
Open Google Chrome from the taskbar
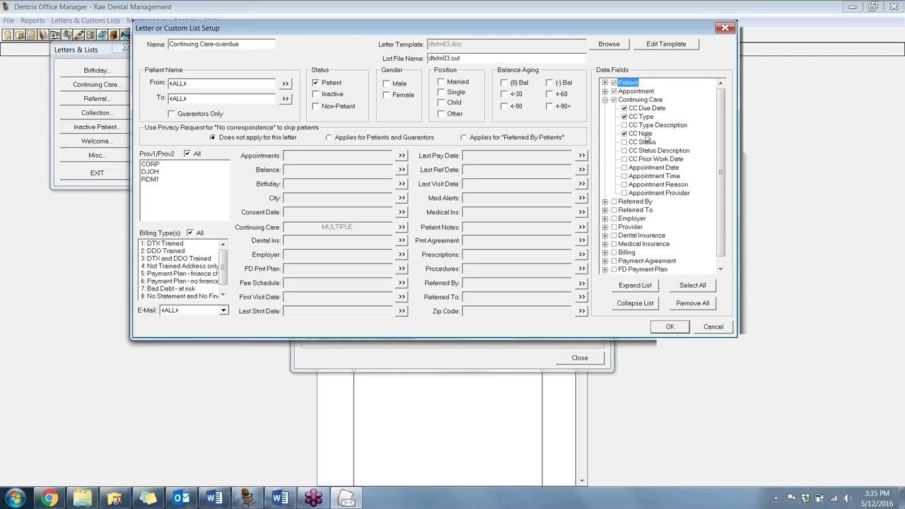pyautogui.click(x=49, y=498)
